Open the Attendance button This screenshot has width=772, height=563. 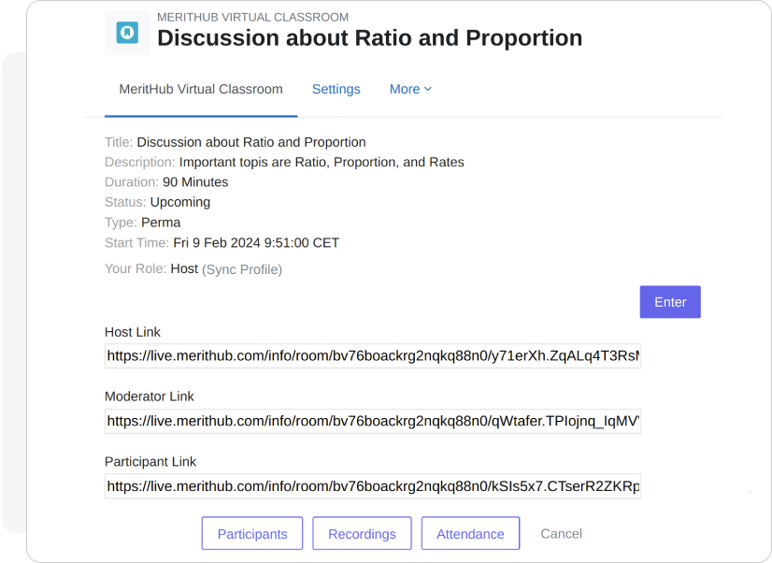pos(470,533)
